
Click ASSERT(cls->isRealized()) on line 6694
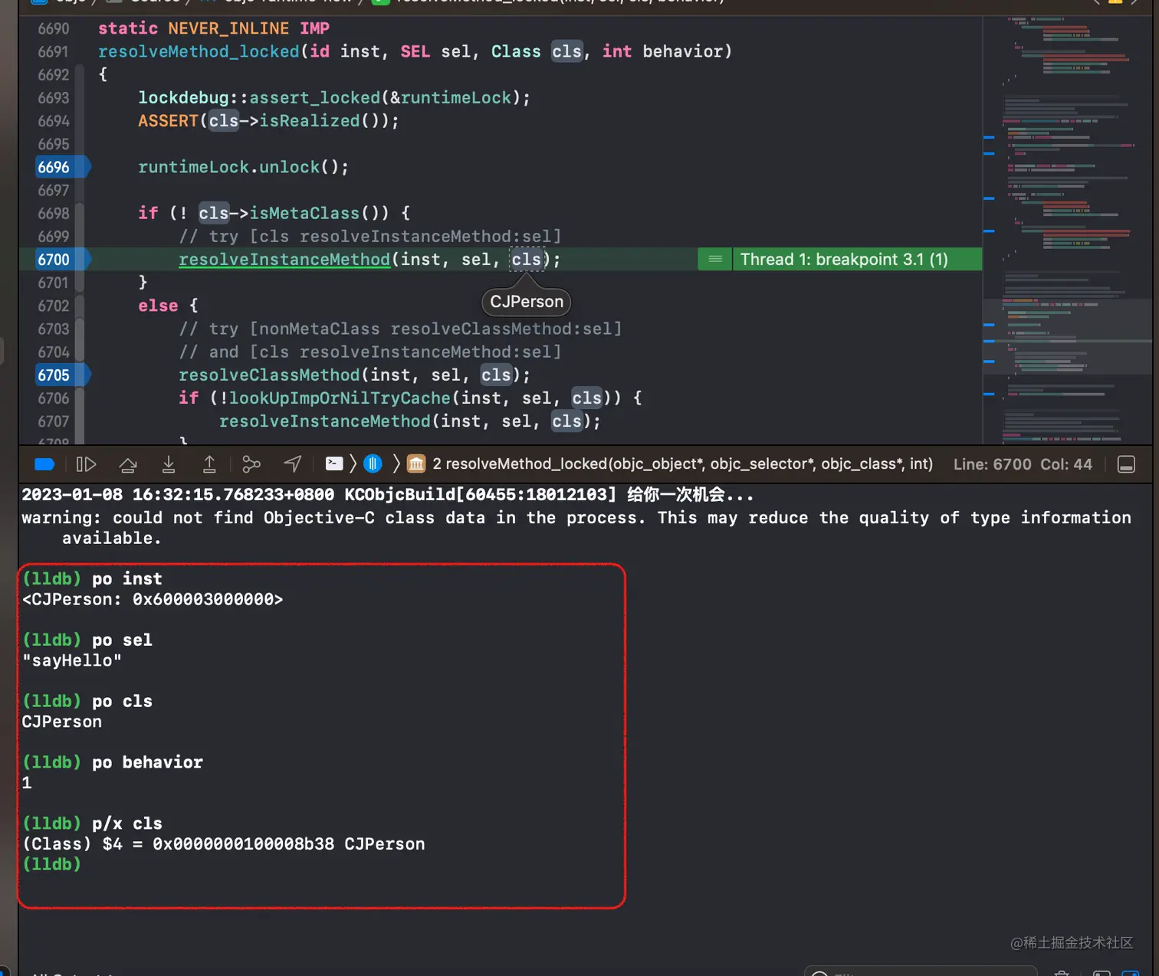tap(268, 121)
